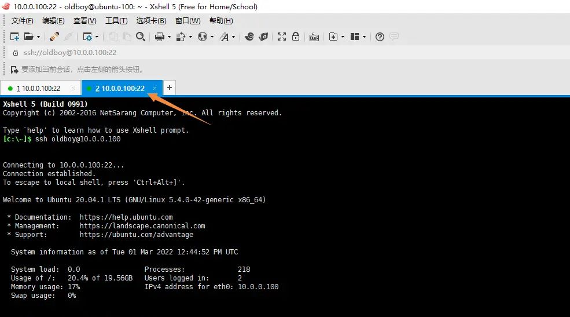Open the 选项卡(B) menu
The height and width of the screenshot is (317, 570).
pos(151,21)
